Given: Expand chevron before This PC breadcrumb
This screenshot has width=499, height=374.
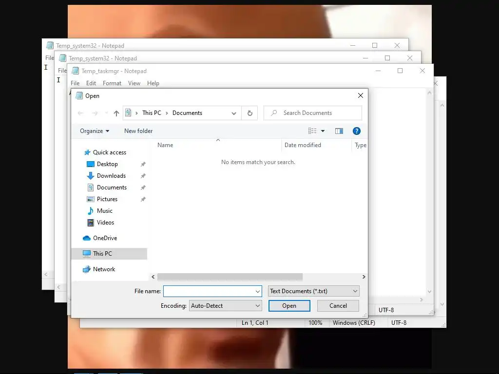Looking at the screenshot, I should coord(136,113).
